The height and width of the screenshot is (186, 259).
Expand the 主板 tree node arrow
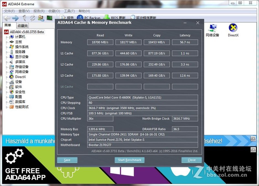coord(7,42)
